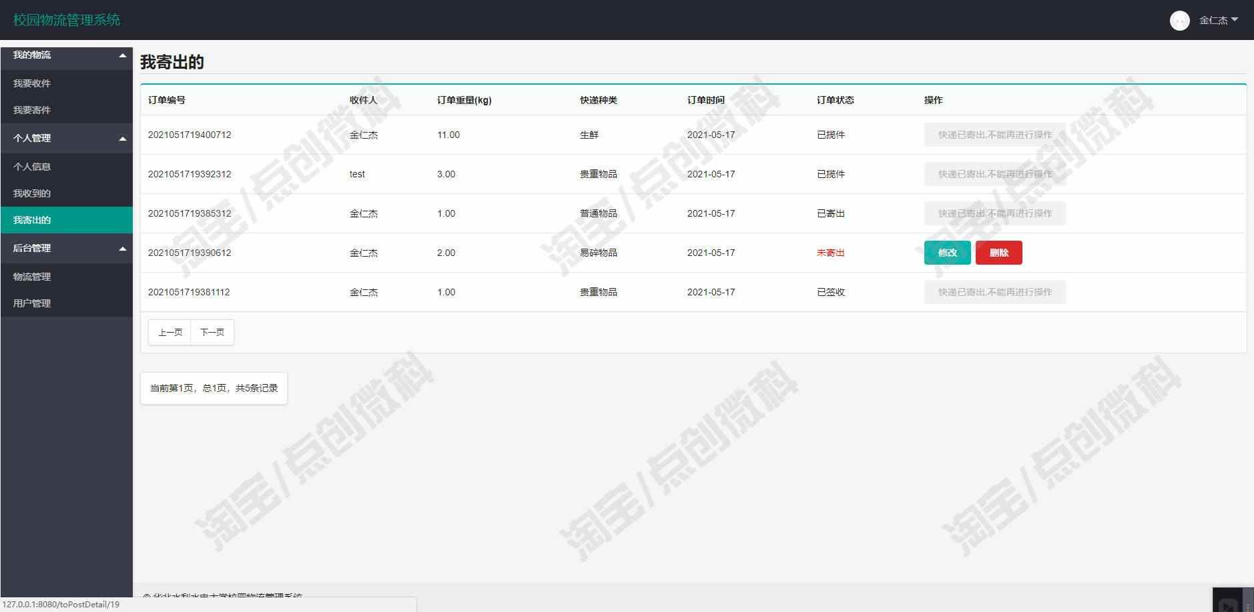Click the user avatar icon in header
The width and height of the screenshot is (1254, 612).
[1179, 21]
